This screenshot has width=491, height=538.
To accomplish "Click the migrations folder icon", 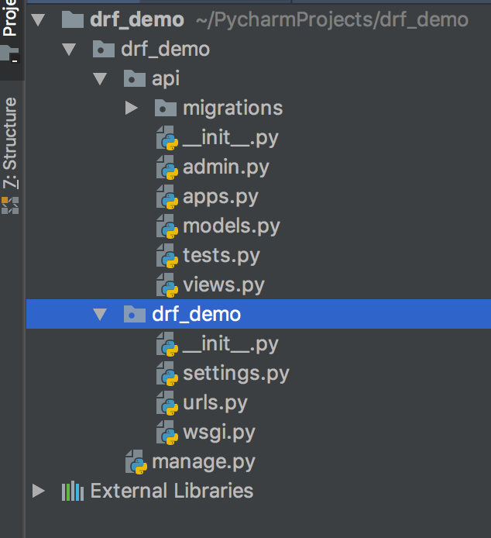I will click(166, 108).
